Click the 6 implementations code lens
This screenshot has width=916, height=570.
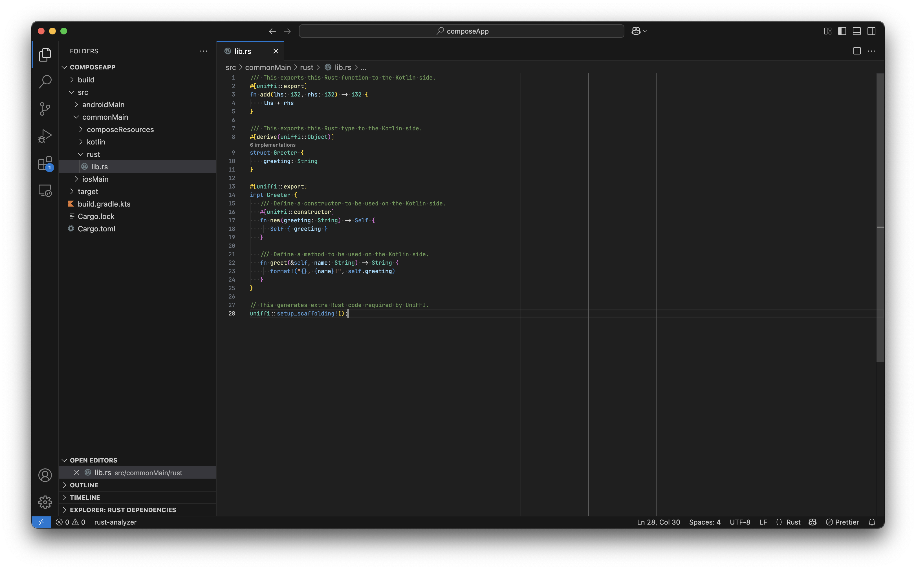tap(272, 145)
